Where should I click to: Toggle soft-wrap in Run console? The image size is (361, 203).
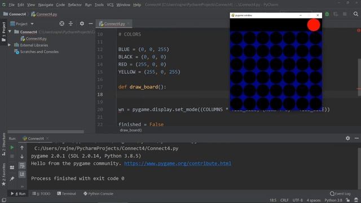click(22, 165)
